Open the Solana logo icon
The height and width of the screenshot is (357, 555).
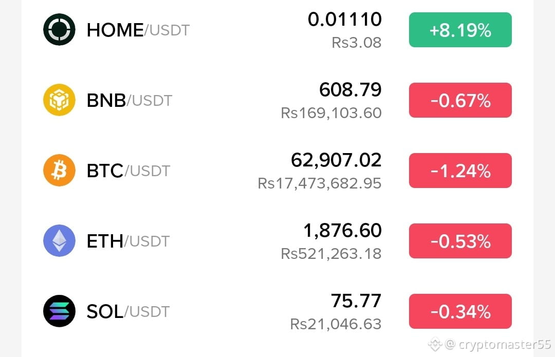(59, 311)
